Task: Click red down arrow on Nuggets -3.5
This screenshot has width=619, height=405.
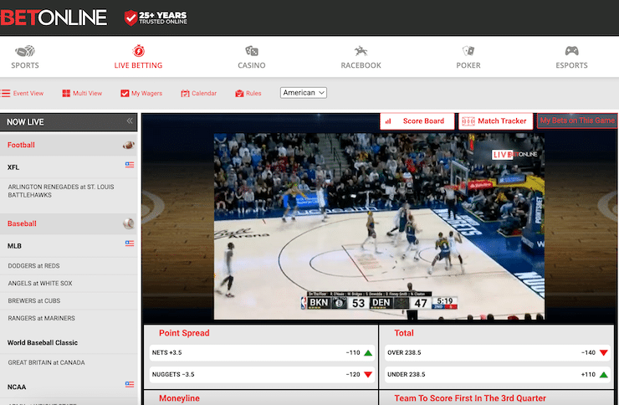Action: click(x=368, y=375)
